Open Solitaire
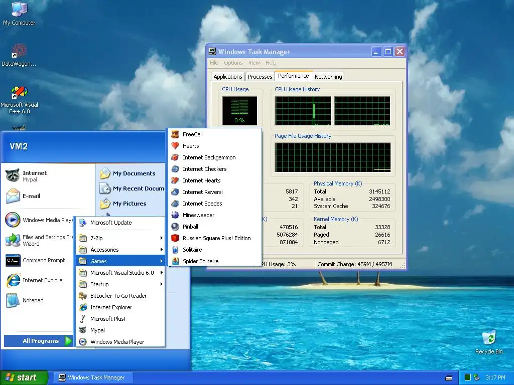The width and height of the screenshot is (514, 385). [x=215, y=250]
